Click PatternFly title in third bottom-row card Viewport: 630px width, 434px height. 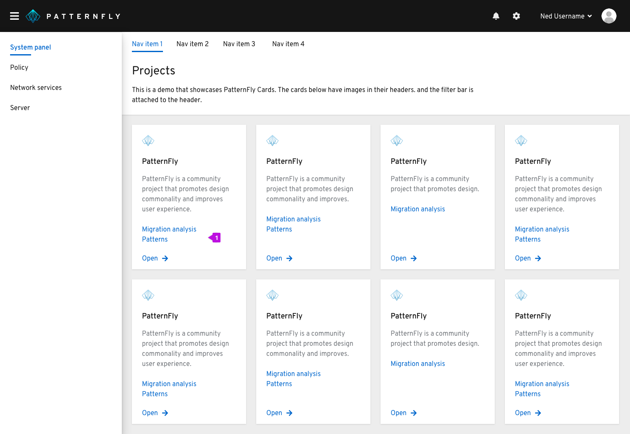[x=409, y=316]
